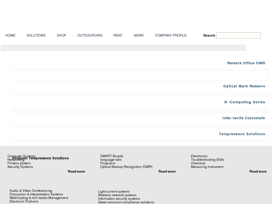272x204 pixels.
Task: Click Read more under Optical Markup Recognition
Action: tap(167, 171)
